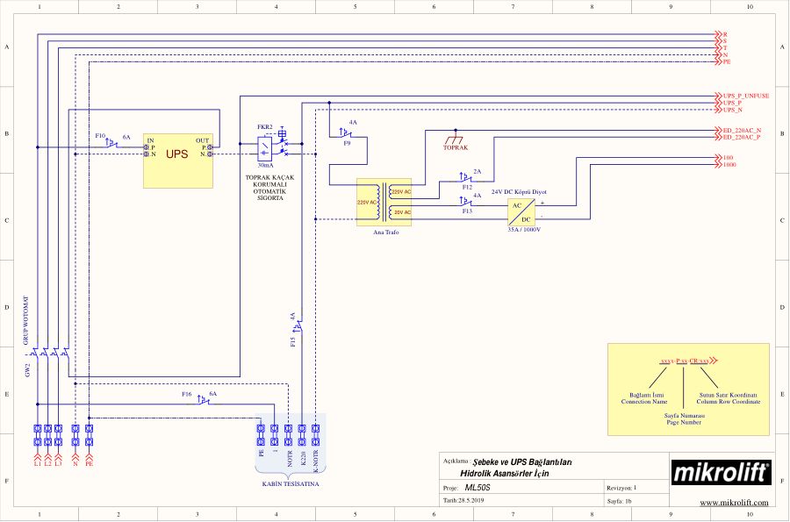Click the L3 input terminal
The image size is (790, 522).
click(59, 435)
